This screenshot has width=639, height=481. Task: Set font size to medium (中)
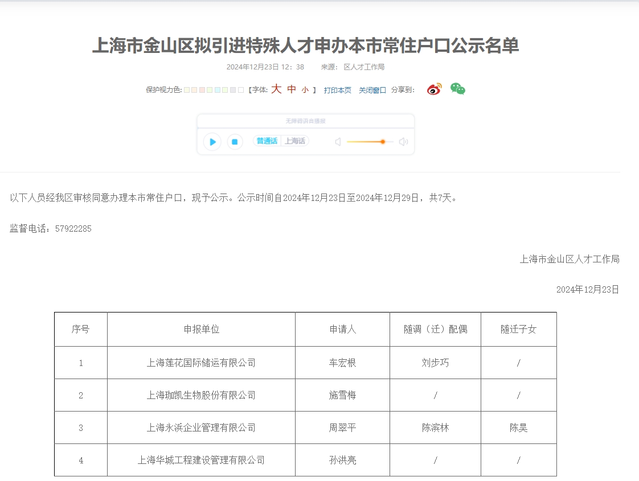click(x=292, y=89)
